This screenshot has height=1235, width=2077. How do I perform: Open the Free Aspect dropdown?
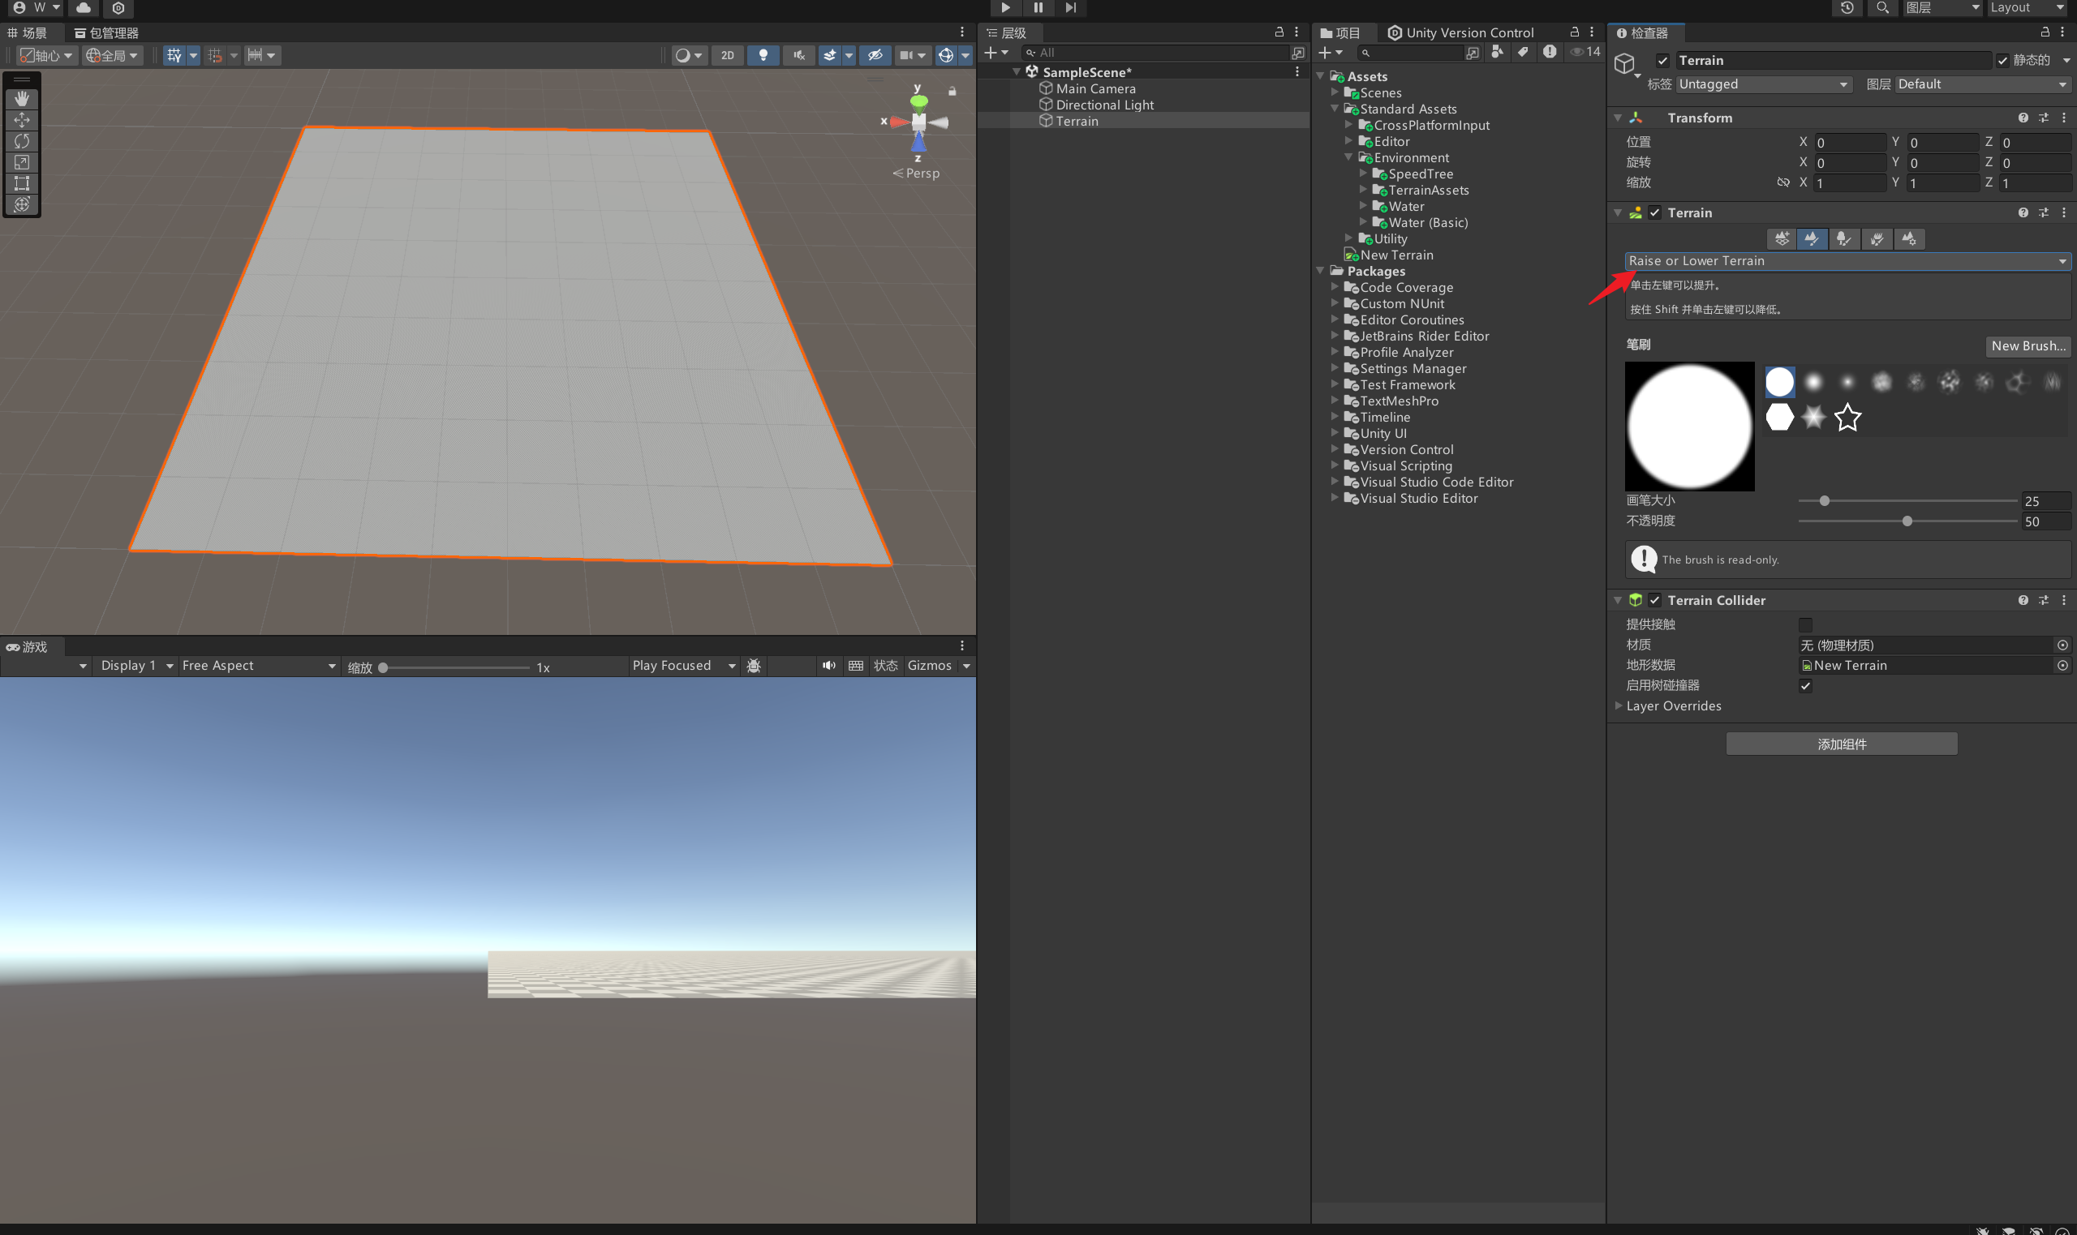(258, 666)
